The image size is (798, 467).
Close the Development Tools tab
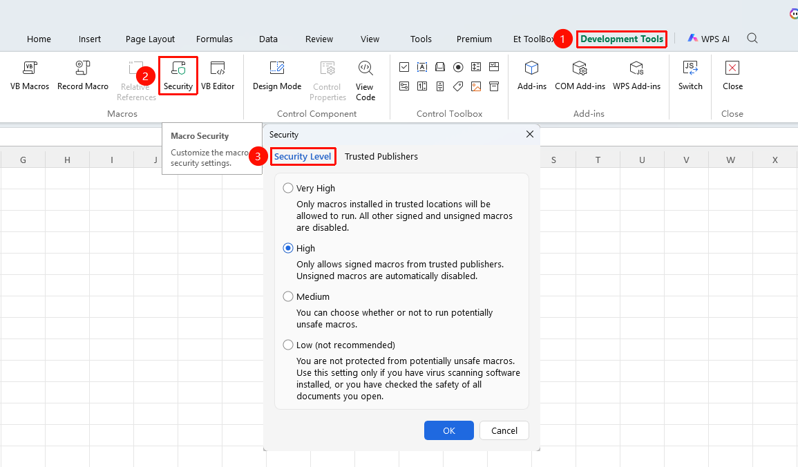pos(732,75)
